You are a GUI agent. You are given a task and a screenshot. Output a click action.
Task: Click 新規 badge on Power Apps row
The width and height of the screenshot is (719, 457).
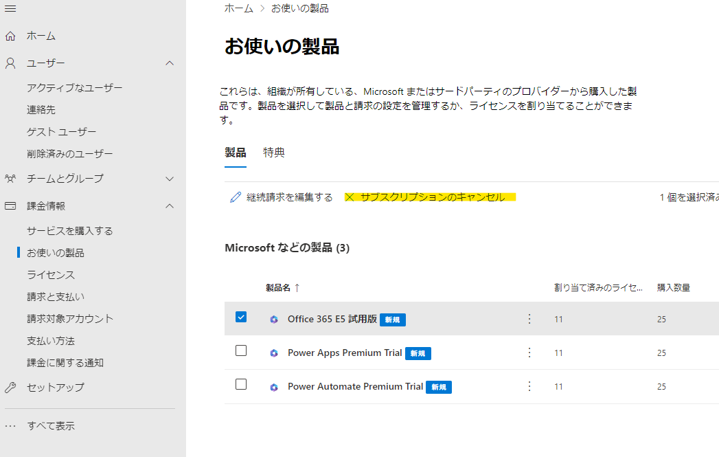point(418,353)
